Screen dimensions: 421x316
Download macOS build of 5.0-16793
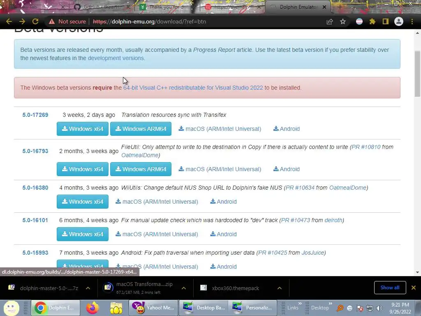click(x=220, y=169)
